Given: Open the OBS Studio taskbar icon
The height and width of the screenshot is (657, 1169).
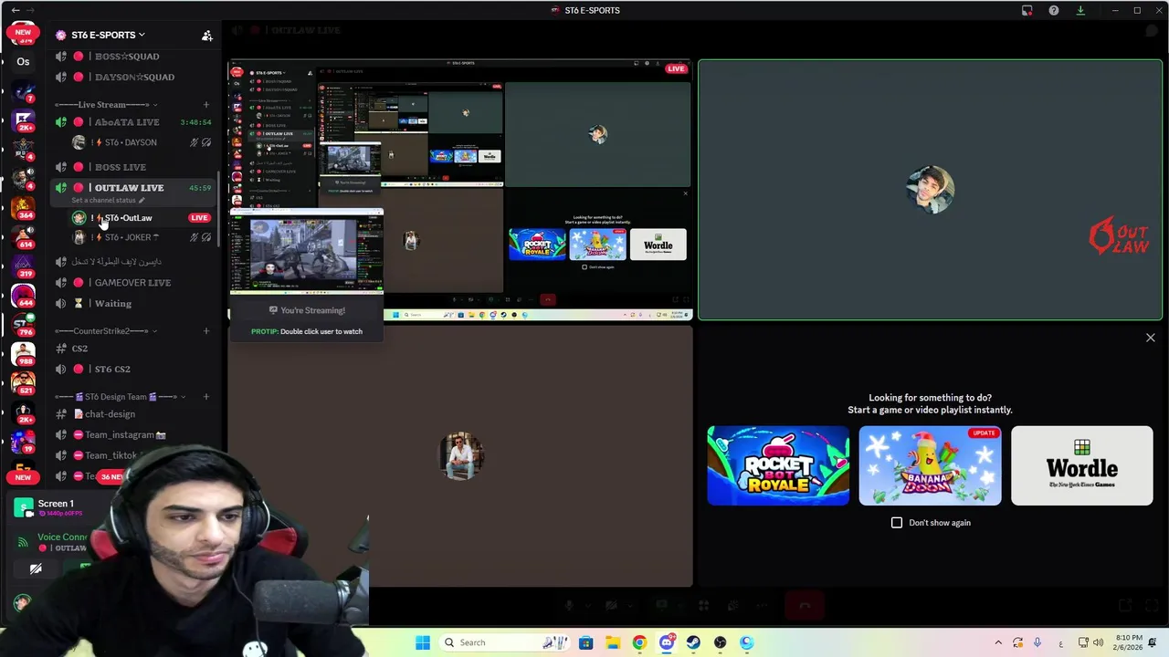Looking at the screenshot, I should point(721,642).
